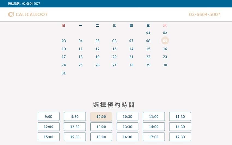Viewport: 232px width, 145px height.
Task: Choose the 9:30 time slot
Action: coord(75,116)
